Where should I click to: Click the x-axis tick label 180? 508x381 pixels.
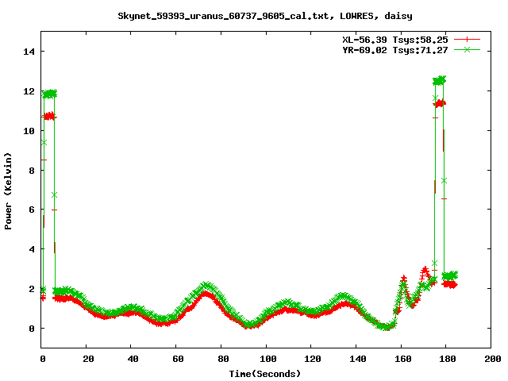(x=448, y=359)
